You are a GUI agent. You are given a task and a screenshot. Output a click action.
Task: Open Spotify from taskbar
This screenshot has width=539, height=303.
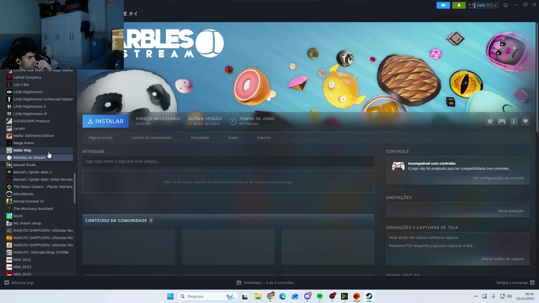(x=320, y=296)
